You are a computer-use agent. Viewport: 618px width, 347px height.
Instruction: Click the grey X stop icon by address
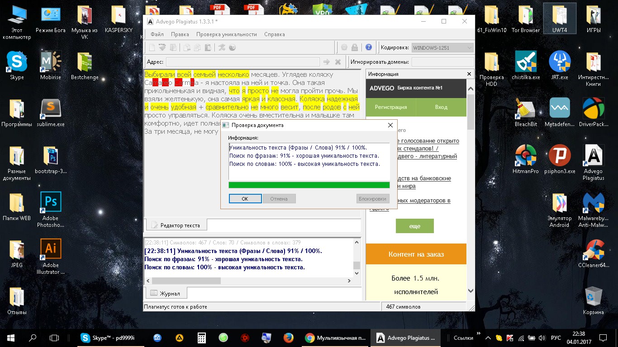pos(338,62)
